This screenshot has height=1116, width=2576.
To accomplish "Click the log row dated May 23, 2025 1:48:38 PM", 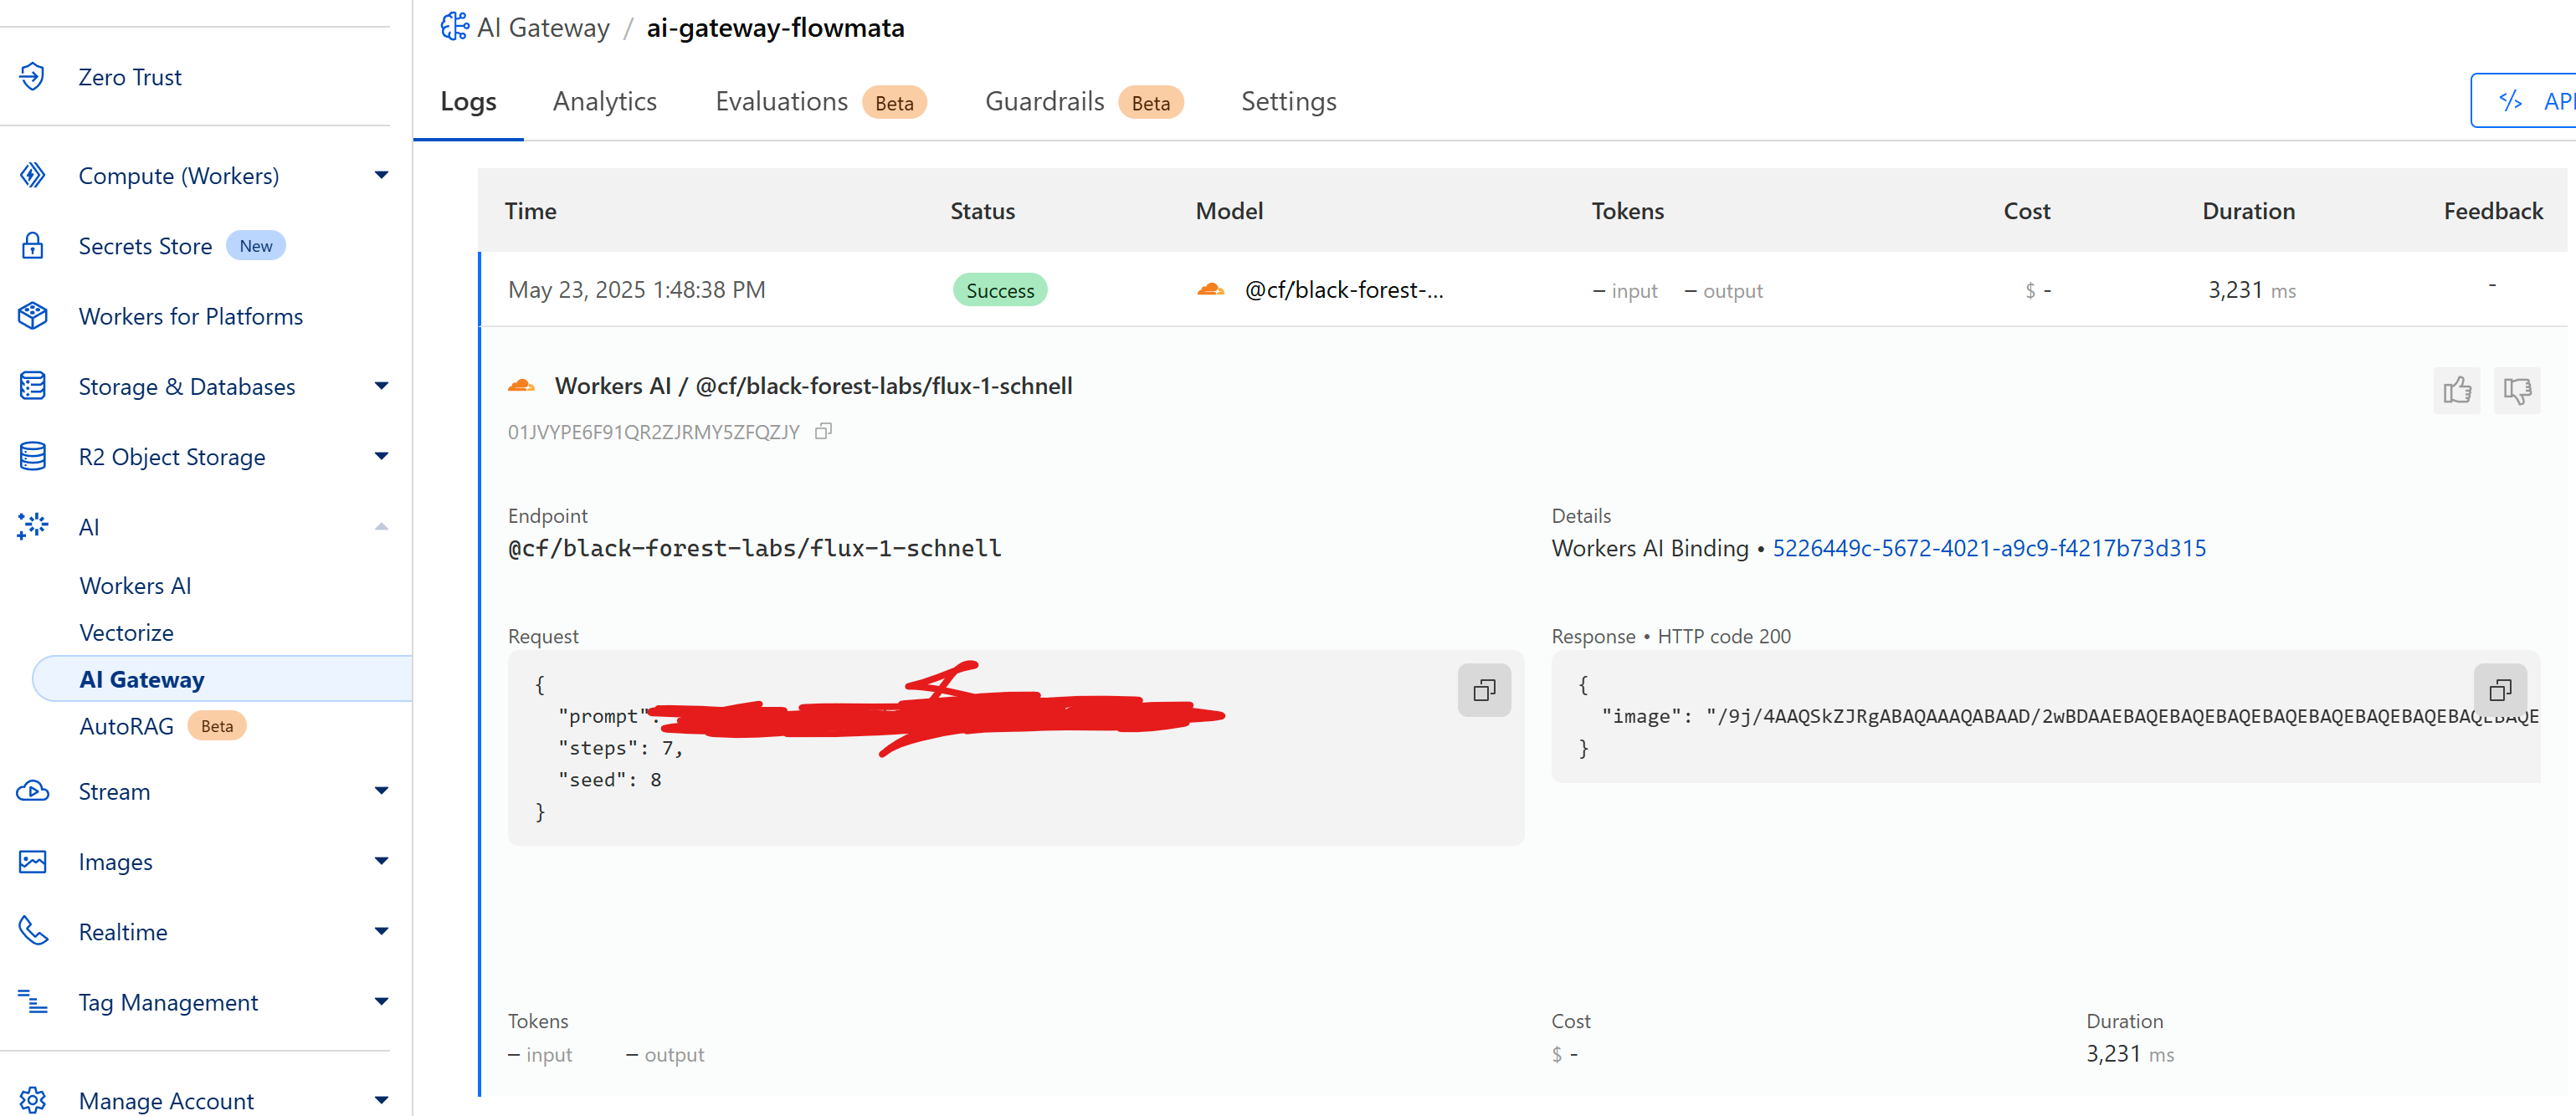I will tap(1522, 290).
